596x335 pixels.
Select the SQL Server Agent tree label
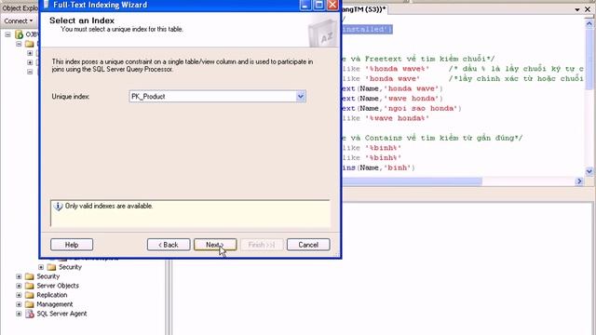coord(61,314)
